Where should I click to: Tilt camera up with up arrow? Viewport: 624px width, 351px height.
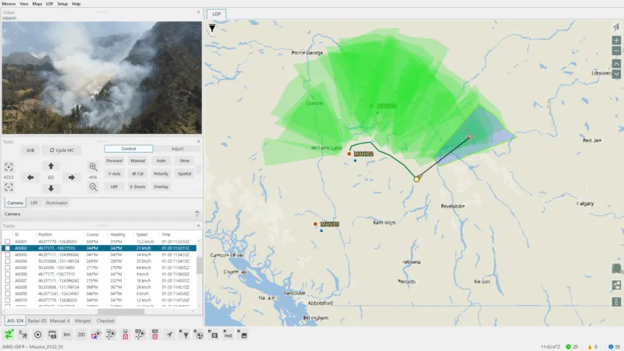(x=51, y=166)
